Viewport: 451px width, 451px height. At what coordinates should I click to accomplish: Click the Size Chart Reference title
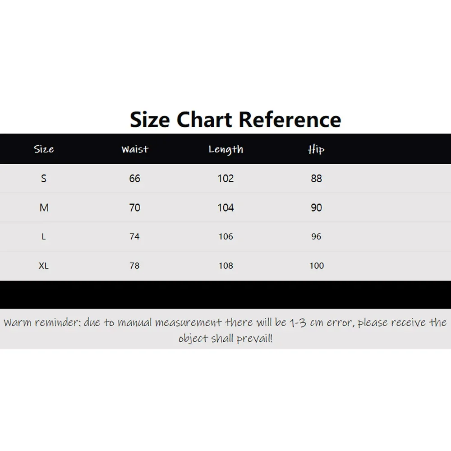pyautogui.click(x=235, y=120)
